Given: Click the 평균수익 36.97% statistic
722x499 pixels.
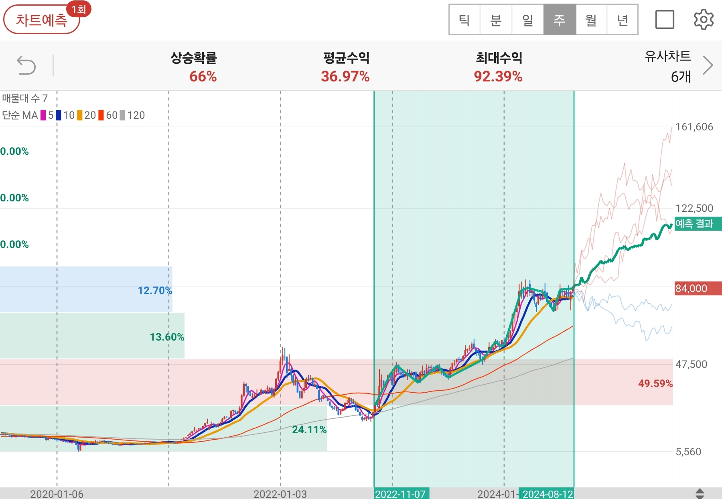Looking at the screenshot, I should click(346, 67).
